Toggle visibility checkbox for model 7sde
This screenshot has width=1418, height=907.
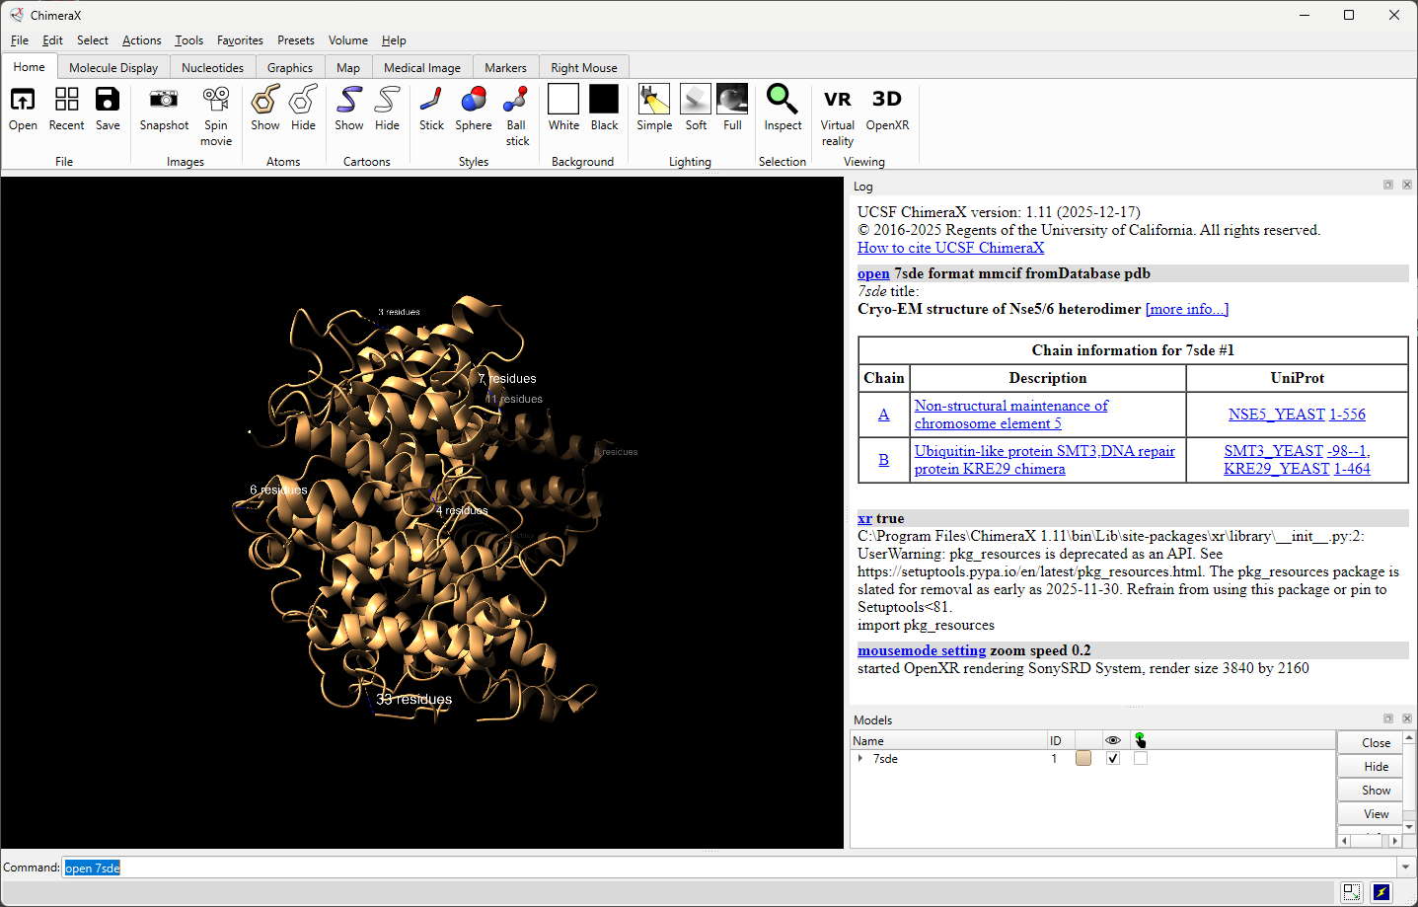coord(1113,759)
